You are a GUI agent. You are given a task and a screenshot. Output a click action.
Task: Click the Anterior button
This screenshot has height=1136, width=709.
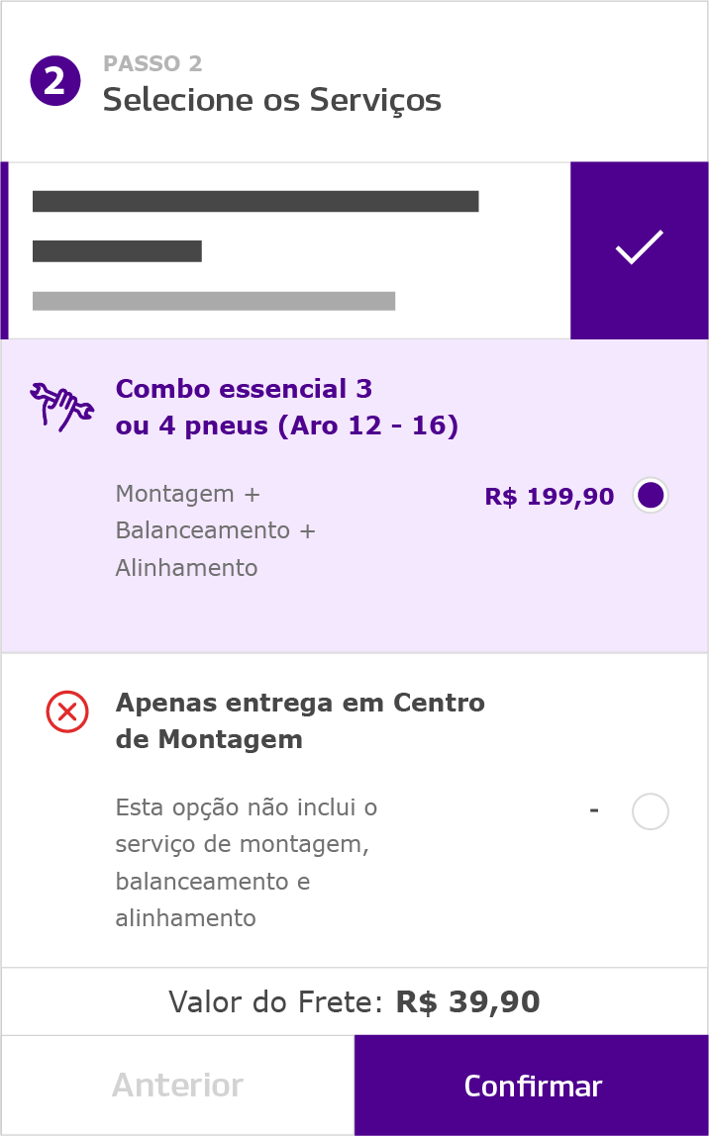point(177,1085)
